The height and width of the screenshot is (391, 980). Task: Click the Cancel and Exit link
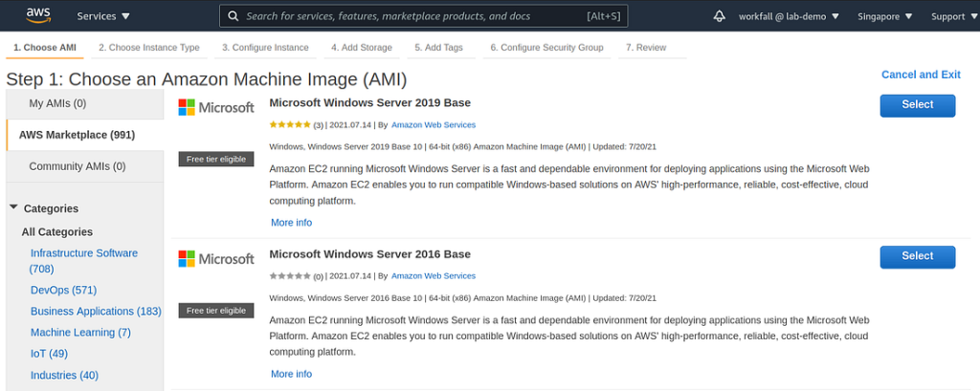click(x=921, y=75)
